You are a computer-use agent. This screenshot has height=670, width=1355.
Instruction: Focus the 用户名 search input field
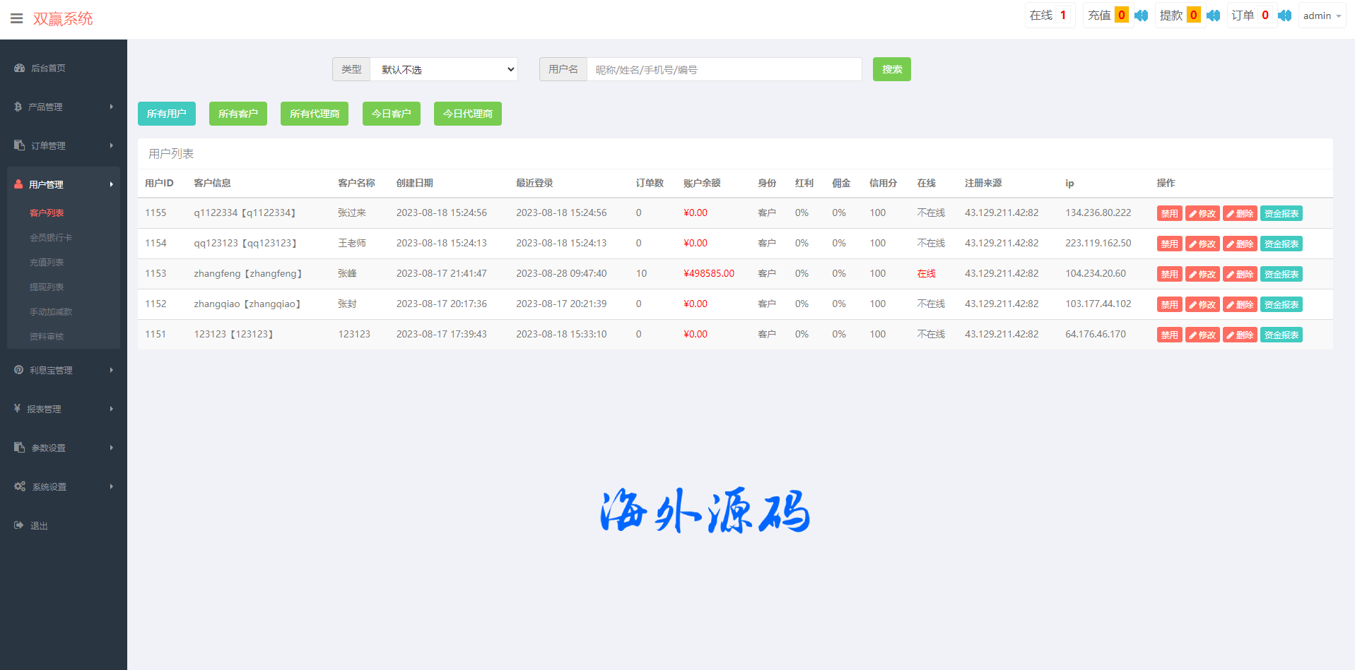click(x=723, y=70)
